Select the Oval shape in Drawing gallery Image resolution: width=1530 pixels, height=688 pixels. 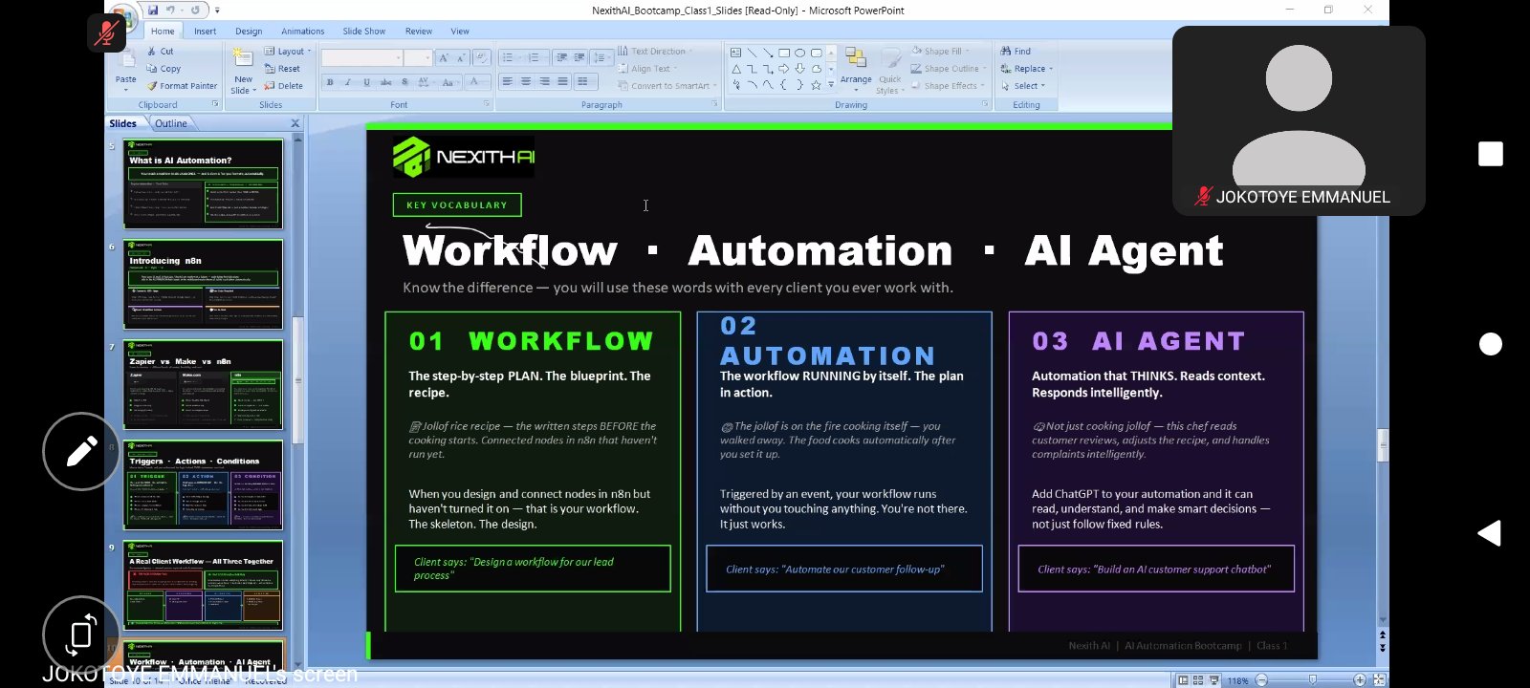800,53
